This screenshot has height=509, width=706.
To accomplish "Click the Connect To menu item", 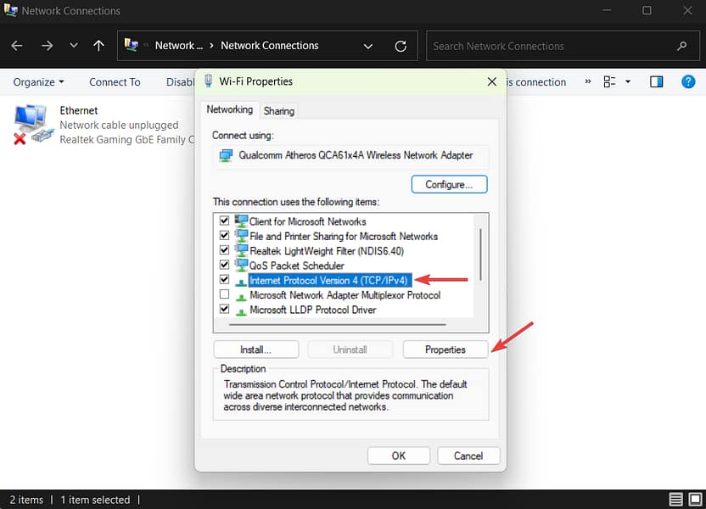I will pyautogui.click(x=115, y=81).
